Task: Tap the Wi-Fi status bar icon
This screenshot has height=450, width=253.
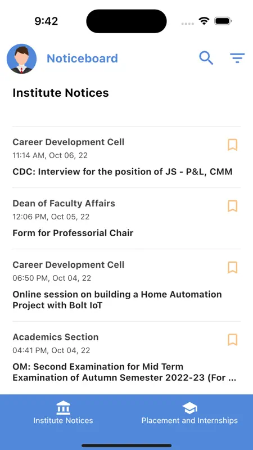Action: pyautogui.click(x=204, y=21)
